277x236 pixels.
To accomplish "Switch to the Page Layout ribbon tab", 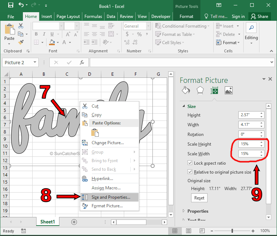I will (68, 16).
